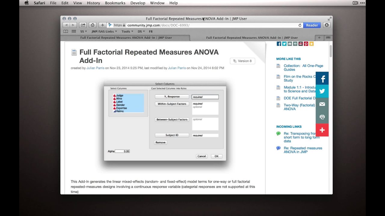Open the Window menu
This screenshot has height=216, width=385.
point(157,3)
